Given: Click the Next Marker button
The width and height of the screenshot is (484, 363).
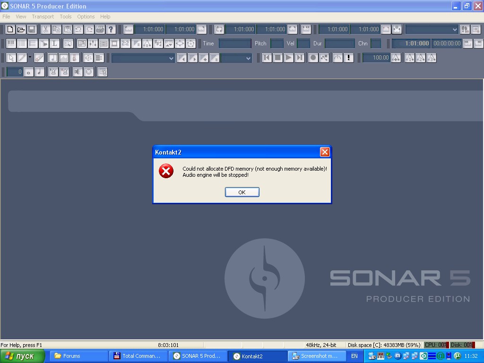Looking at the screenshot, I should point(193,58).
